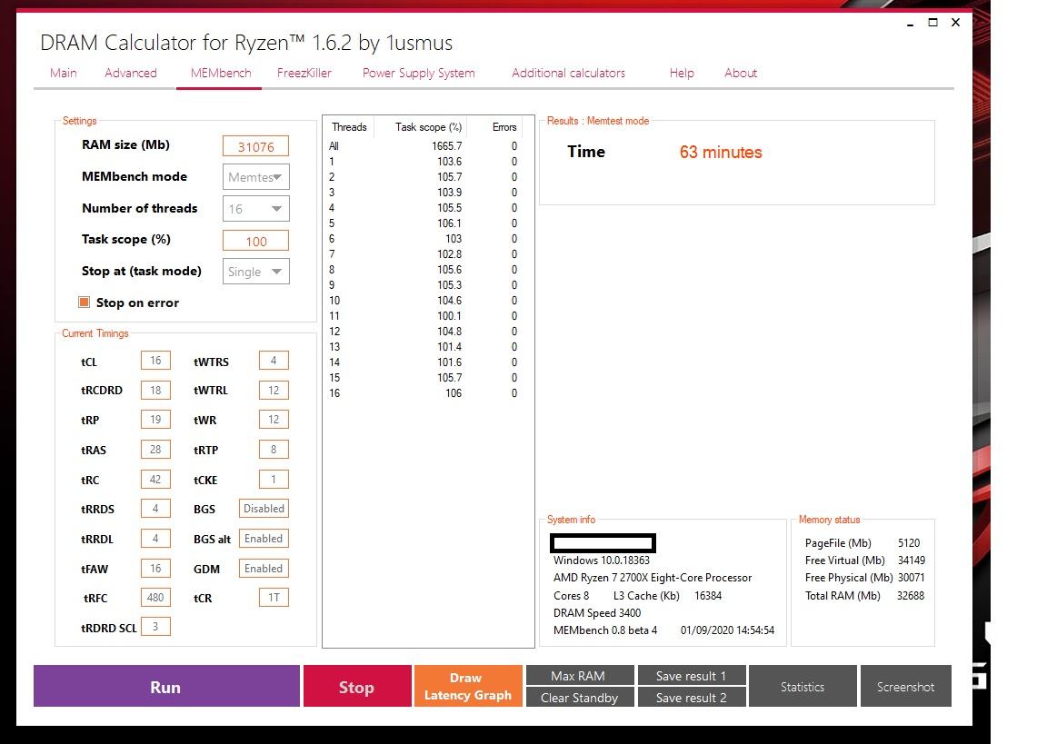The image size is (1047, 744).
Task: Toggle the Stop on error checkbox
Action: (x=85, y=303)
